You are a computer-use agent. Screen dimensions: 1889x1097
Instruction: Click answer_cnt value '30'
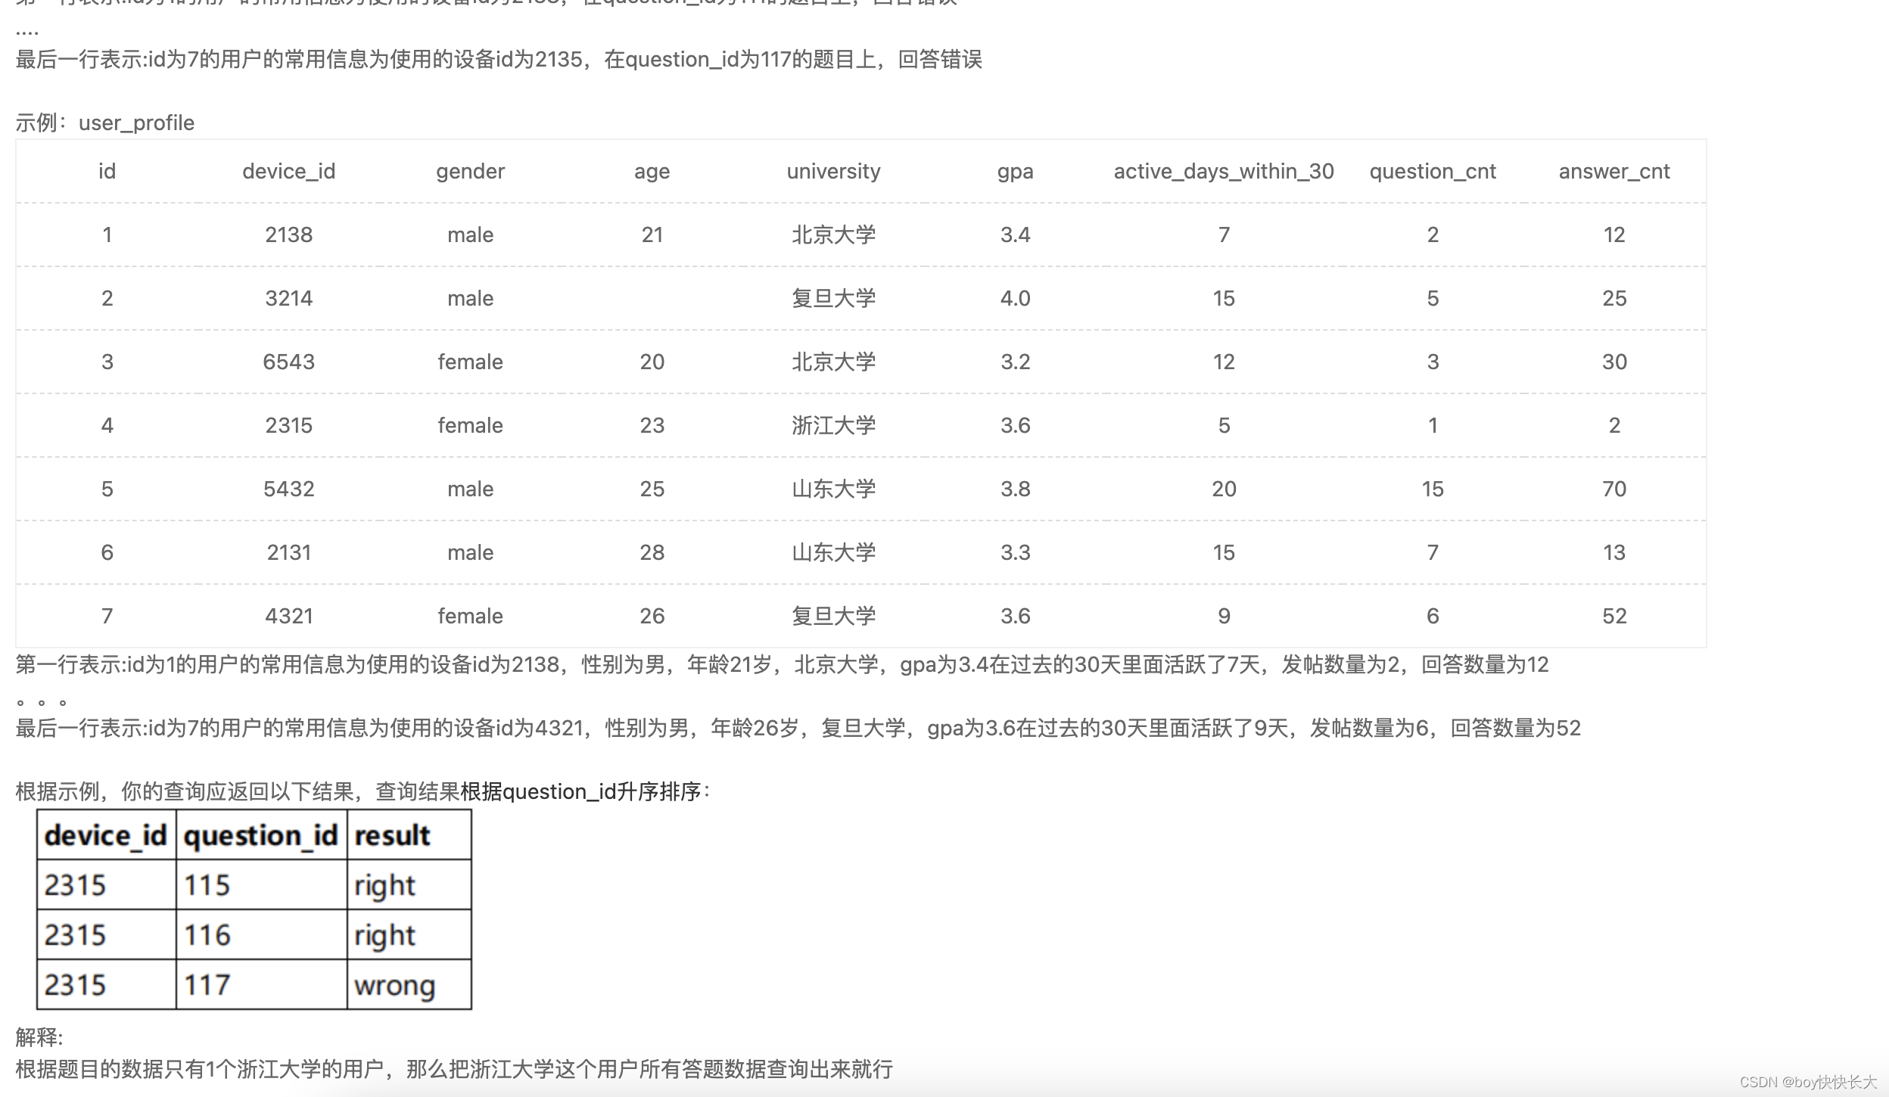click(1614, 362)
